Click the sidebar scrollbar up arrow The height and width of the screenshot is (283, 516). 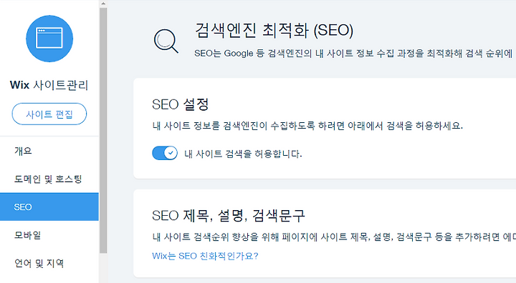coord(103,4)
